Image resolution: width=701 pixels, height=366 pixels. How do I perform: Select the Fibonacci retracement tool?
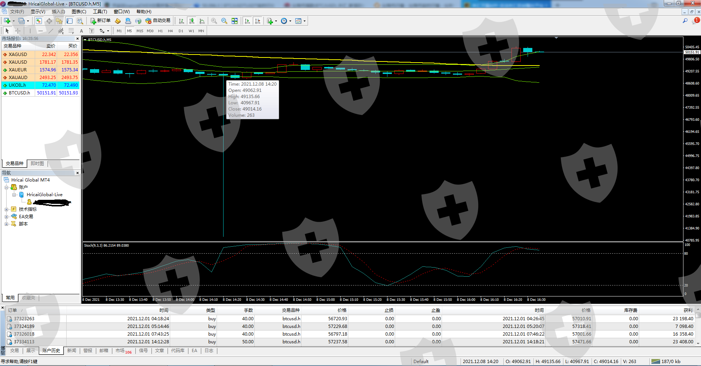pyautogui.click(x=71, y=31)
